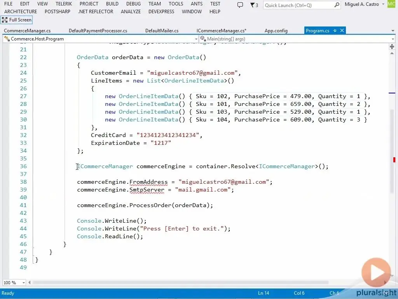Open the PROJECT menu
The image size is (398, 299).
click(89, 4)
